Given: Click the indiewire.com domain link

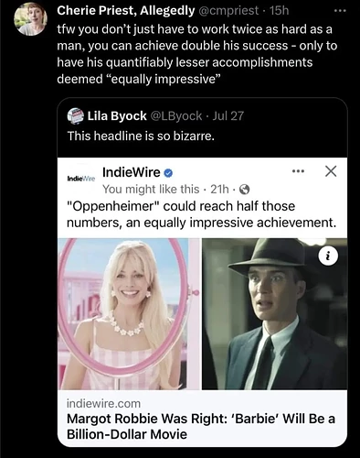Looking at the screenshot, I should [103, 404].
